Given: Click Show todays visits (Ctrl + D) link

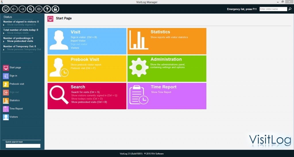Looking at the screenshot, I should coord(87,99).
